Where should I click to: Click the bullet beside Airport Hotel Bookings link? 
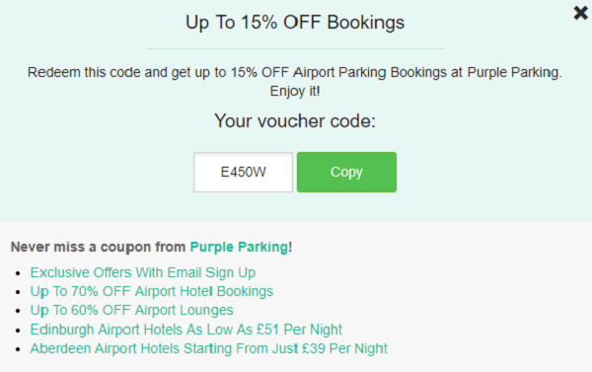[18, 292]
